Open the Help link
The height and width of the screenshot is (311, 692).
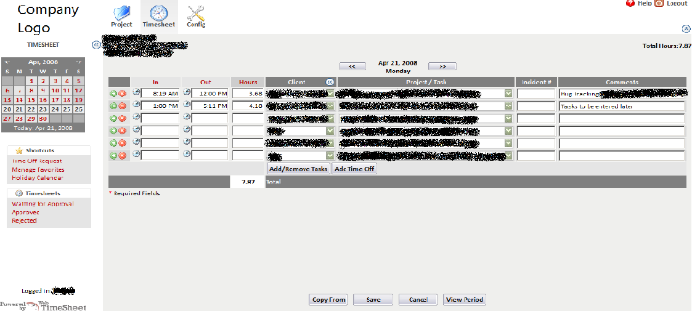[x=645, y=3]
